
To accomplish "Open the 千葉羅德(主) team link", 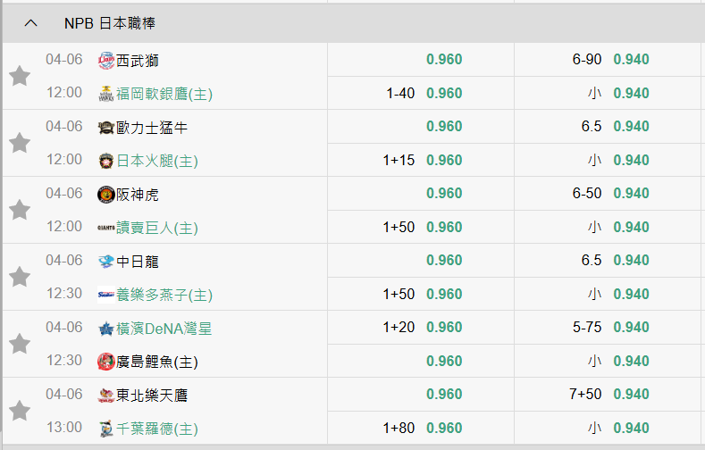I will tap(157, 429).
